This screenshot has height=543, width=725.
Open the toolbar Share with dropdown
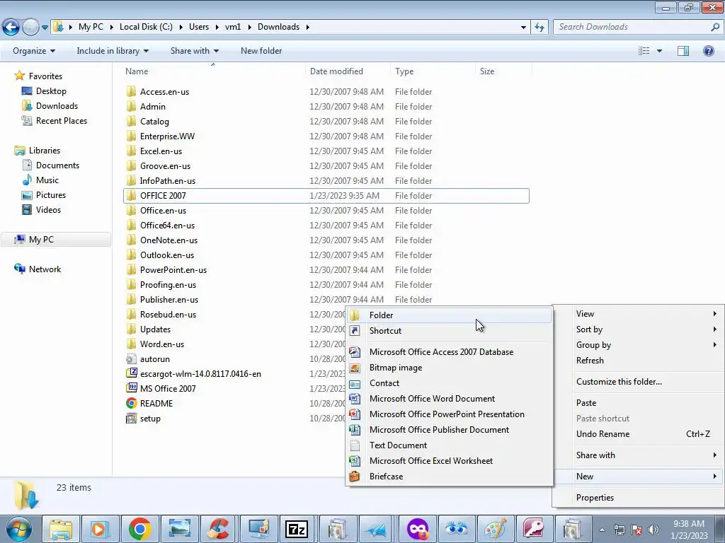coord(194,51)
